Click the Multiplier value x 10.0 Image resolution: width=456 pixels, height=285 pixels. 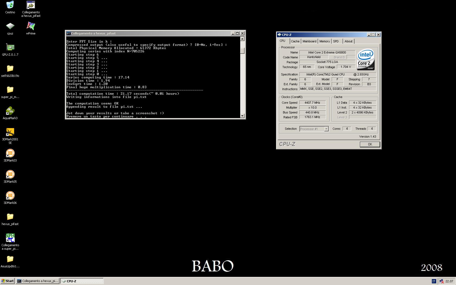click(312, 108)
